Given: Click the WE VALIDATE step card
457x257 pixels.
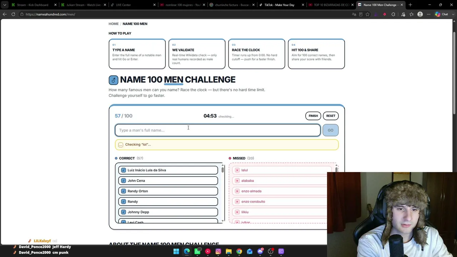Looking at the screenshot, I should (197, 54).
